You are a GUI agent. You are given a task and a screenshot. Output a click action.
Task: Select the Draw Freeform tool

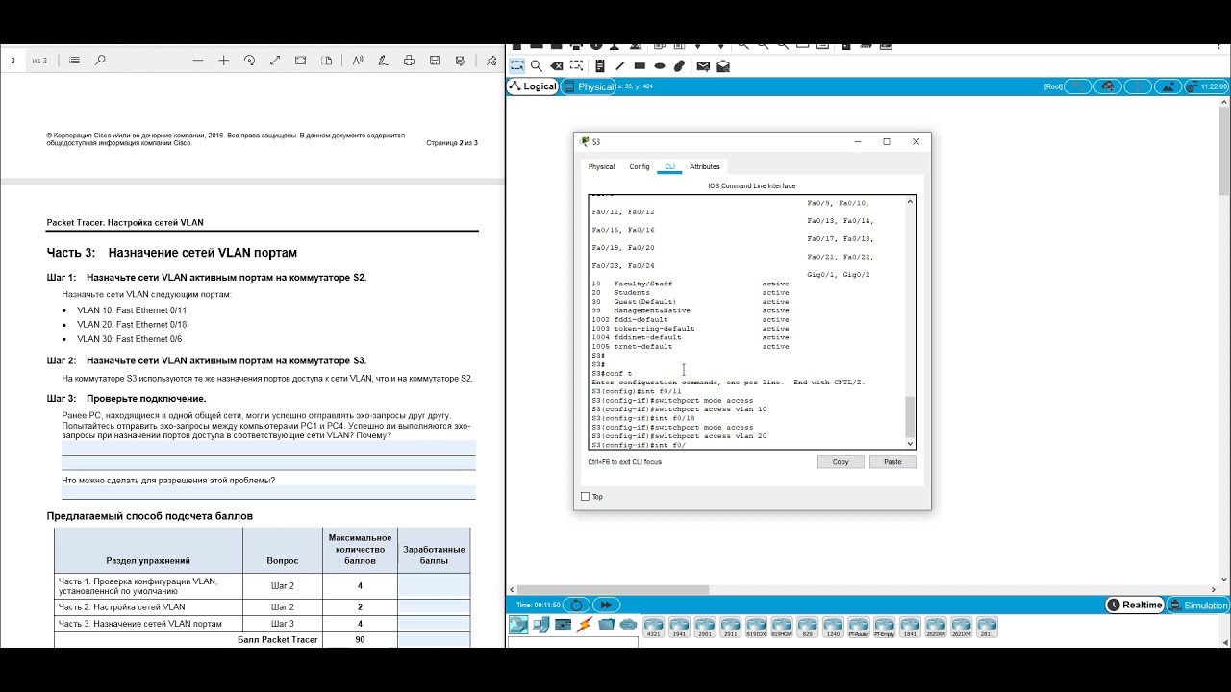tap(679, 66)
